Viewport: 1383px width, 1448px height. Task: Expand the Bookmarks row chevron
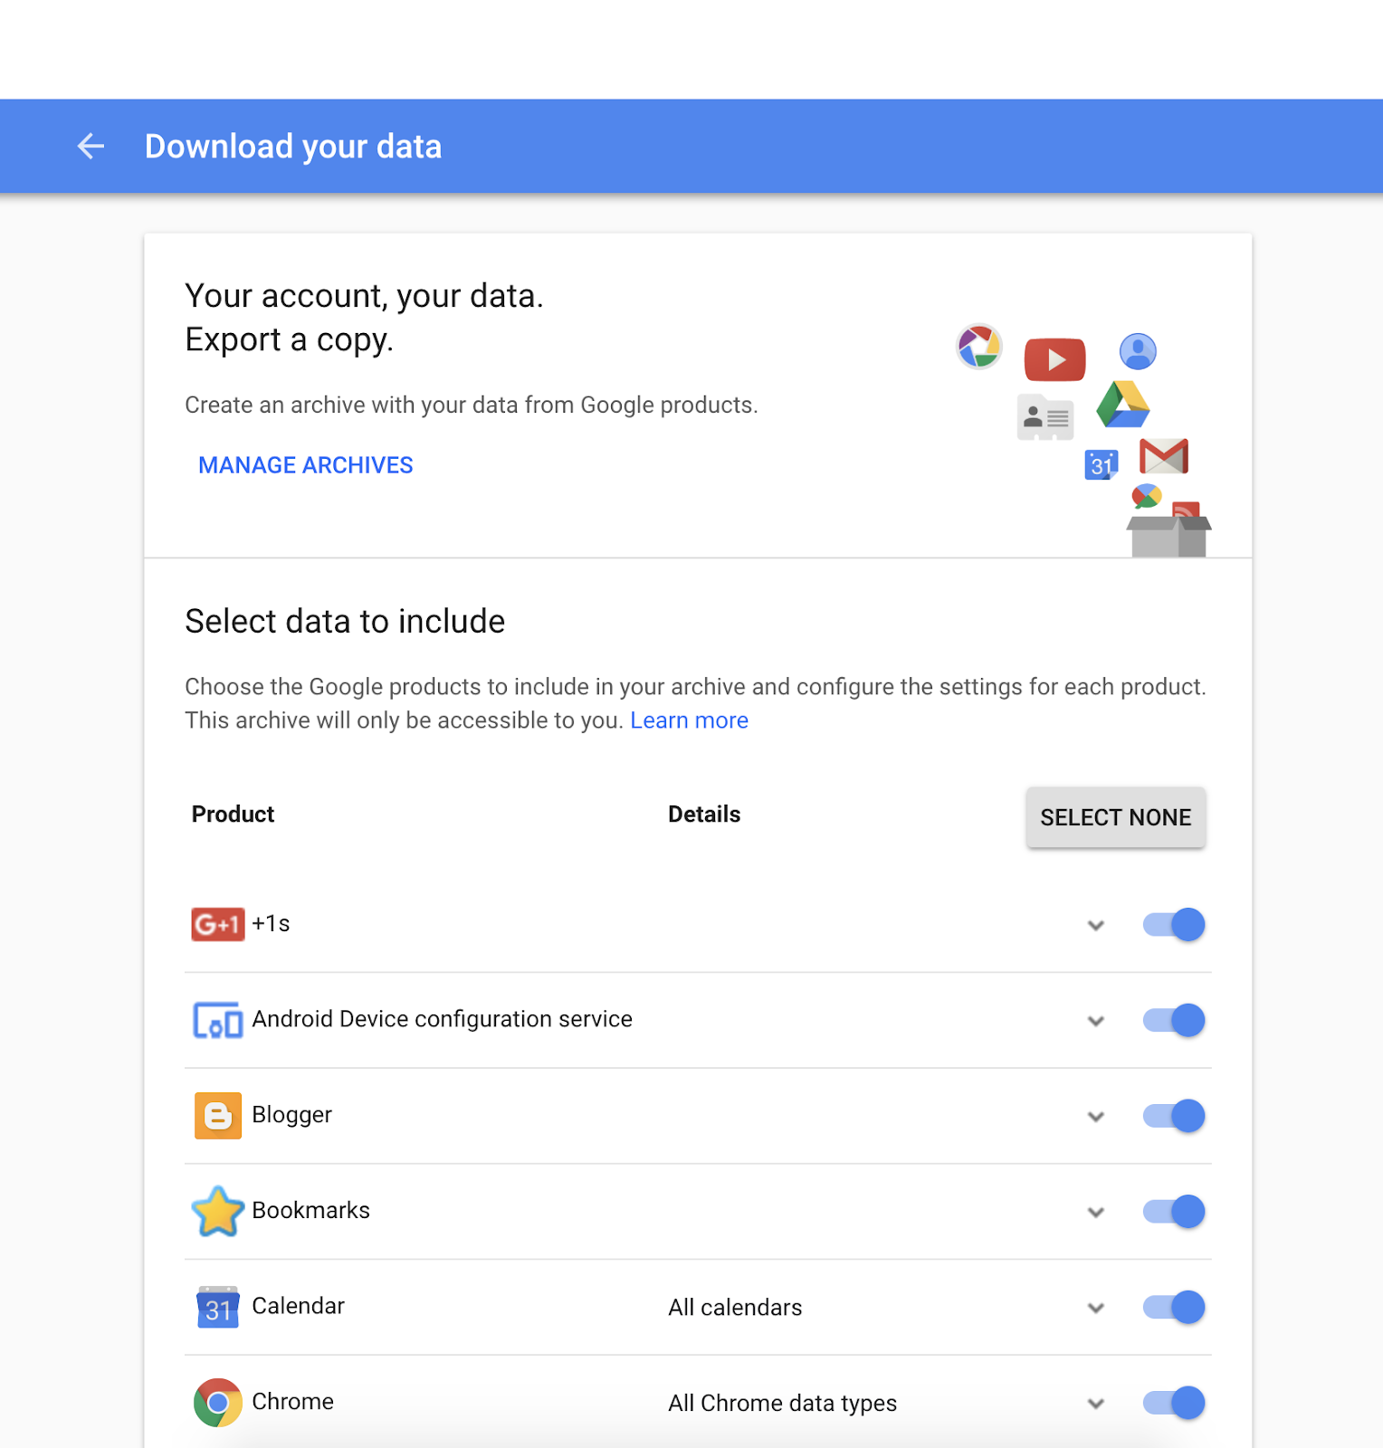point(1096,1212)
